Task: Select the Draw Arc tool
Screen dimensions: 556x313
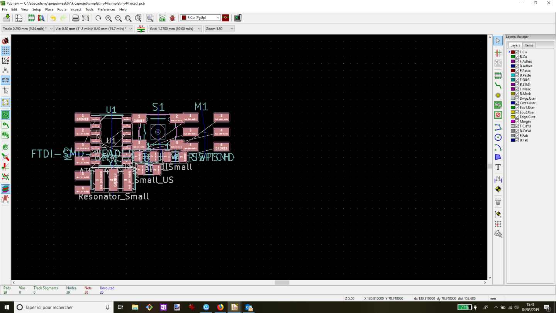Action: (x=498, y=147)
